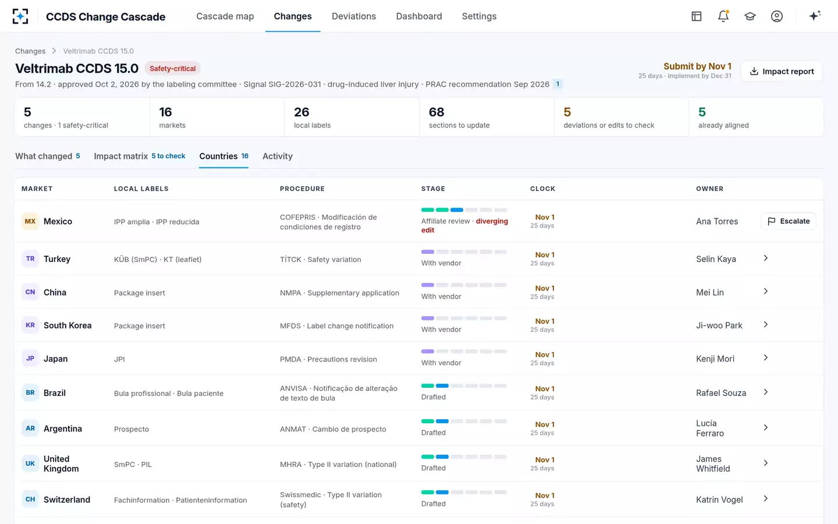
Task: Switch to the What changed tab
Action: [x=48, y=156]
